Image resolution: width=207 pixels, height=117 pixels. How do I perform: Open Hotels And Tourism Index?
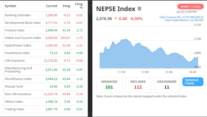[x=23, y=38]
